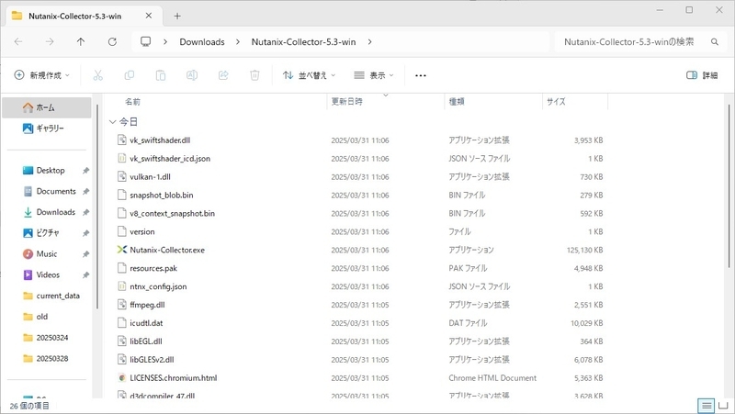Expand chevron after Nutanix-Collector-5.3-win breadcrumb
The height and width of the screenshot is (414, 735).
[369, 41]
